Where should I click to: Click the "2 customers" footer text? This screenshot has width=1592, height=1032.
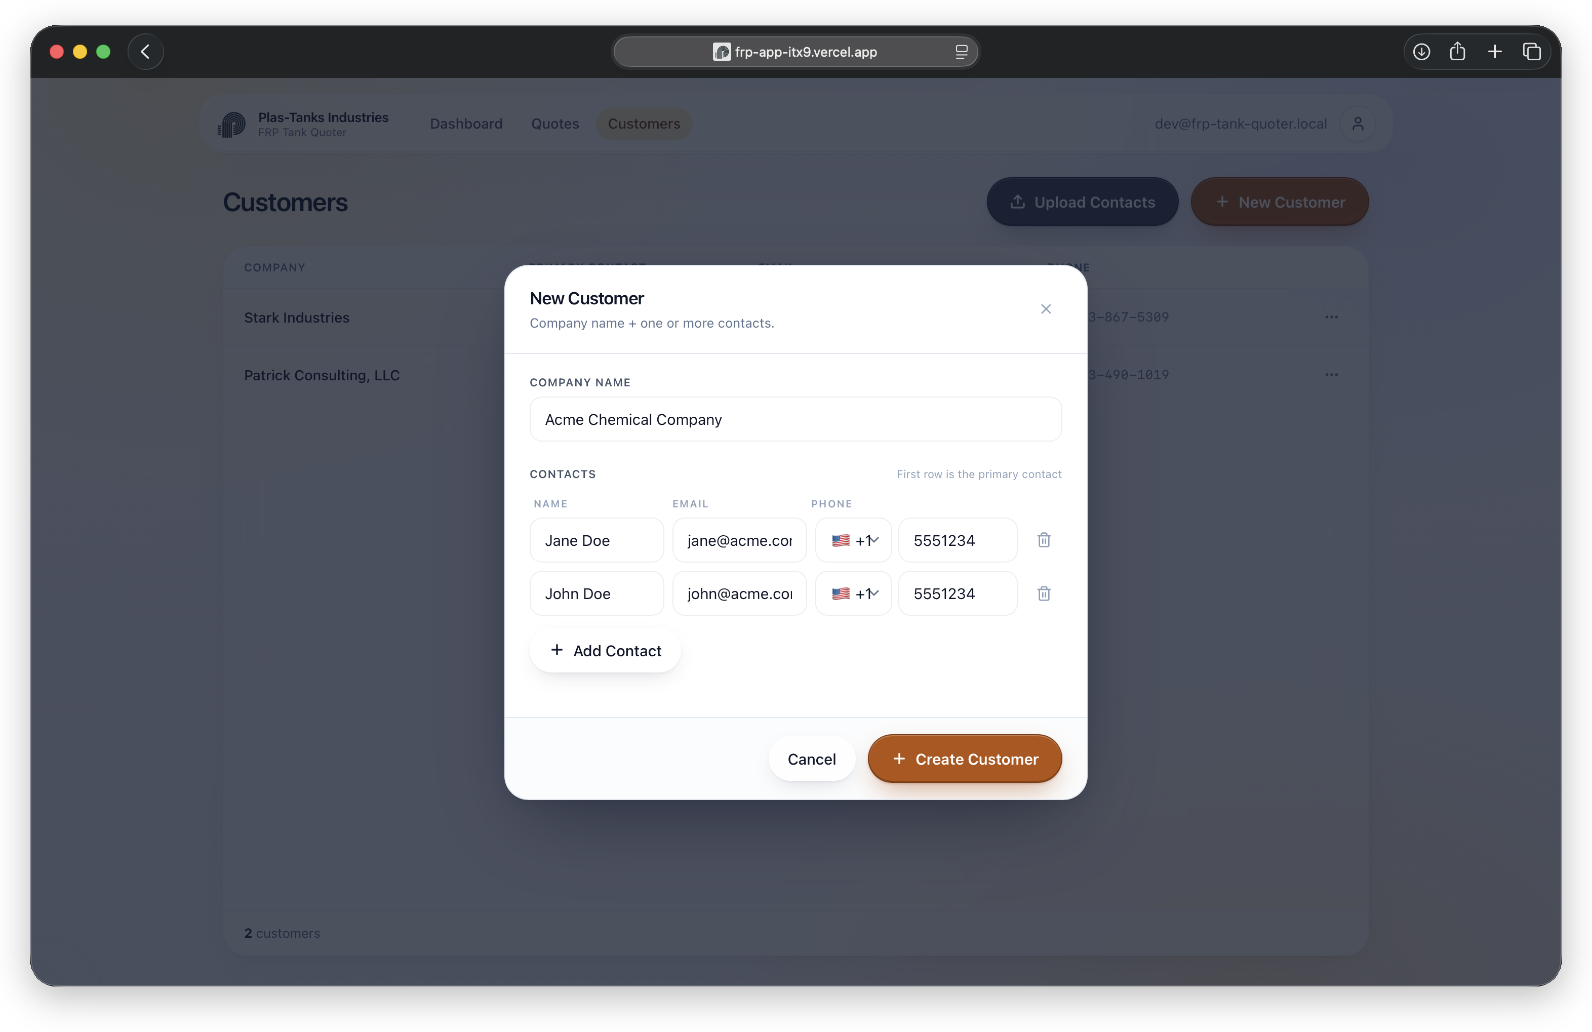tap(282, 933)
